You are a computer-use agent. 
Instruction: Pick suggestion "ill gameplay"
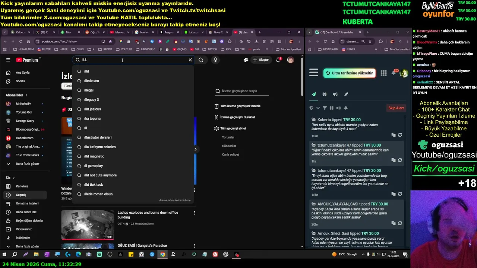[x=133, y=166]
